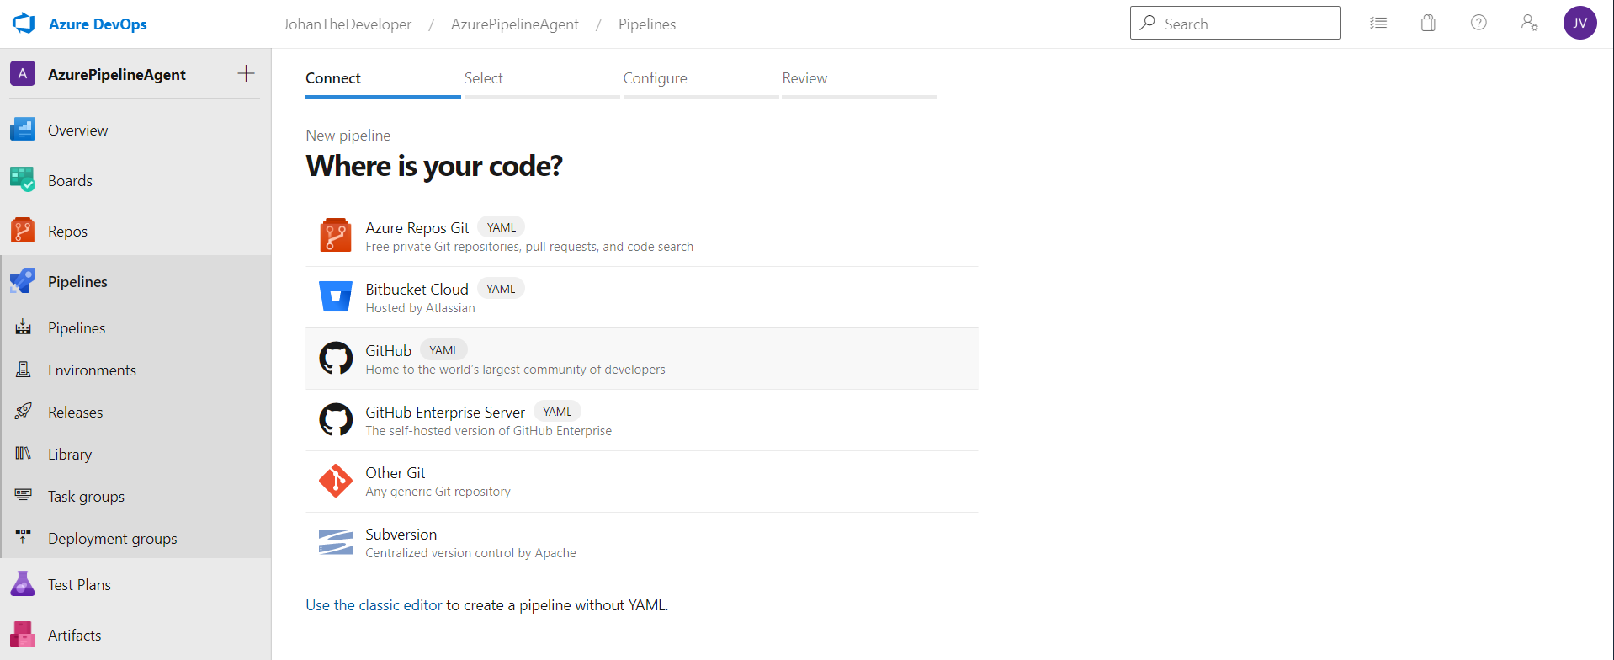This screenshot has height=660, width=1614.
Task: Open the User settings icon
Action: pos(1530,24)
